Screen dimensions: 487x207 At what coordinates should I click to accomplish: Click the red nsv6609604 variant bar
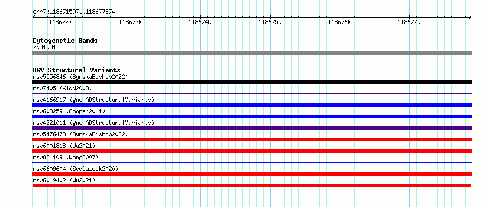(252, 174)
